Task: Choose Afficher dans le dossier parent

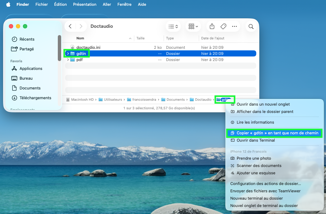Action: [x=265, y=112]
